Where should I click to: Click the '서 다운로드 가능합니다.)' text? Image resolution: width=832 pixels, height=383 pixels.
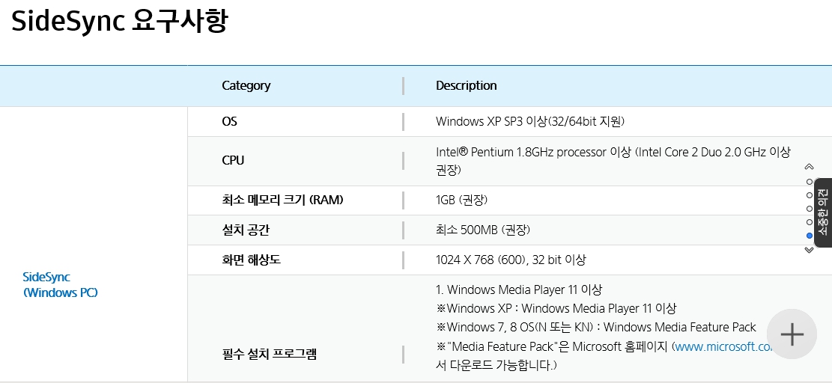click(x=496, y=365)
